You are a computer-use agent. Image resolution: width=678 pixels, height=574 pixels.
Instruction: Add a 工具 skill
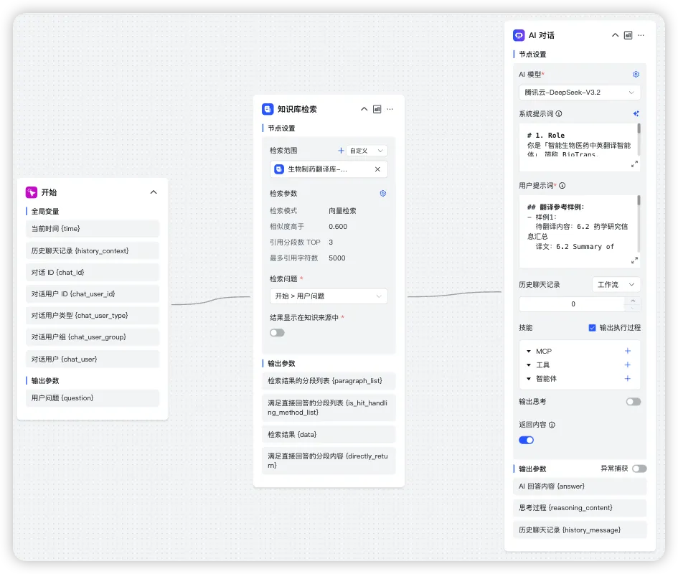(627, 365)
